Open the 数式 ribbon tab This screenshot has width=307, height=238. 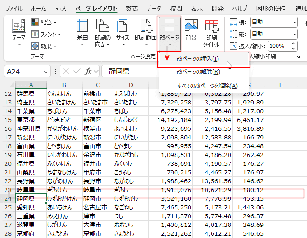point(131,8)
